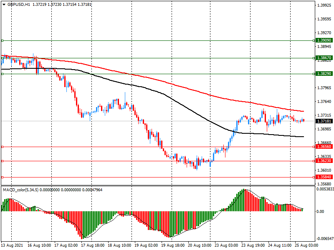This screenshot has height=250, width=334.
Task: Click the 1.37965 price scale value
Action: pos(324,88)
